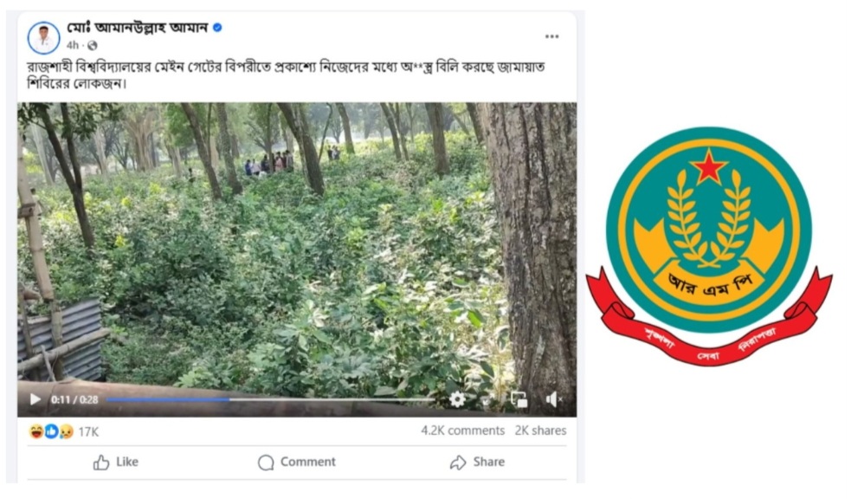The height and width of the screenshot is (499, 851).
Task: Click the Share button
Action: (477, 462)
